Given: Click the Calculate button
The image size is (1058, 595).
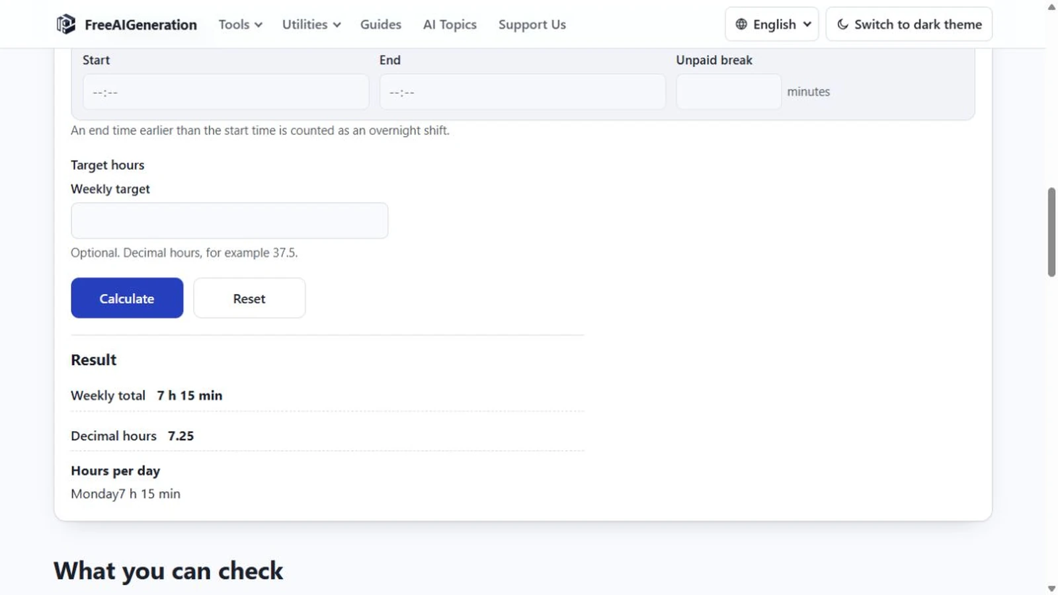Looking at the screenshot, I should point(127,298).
